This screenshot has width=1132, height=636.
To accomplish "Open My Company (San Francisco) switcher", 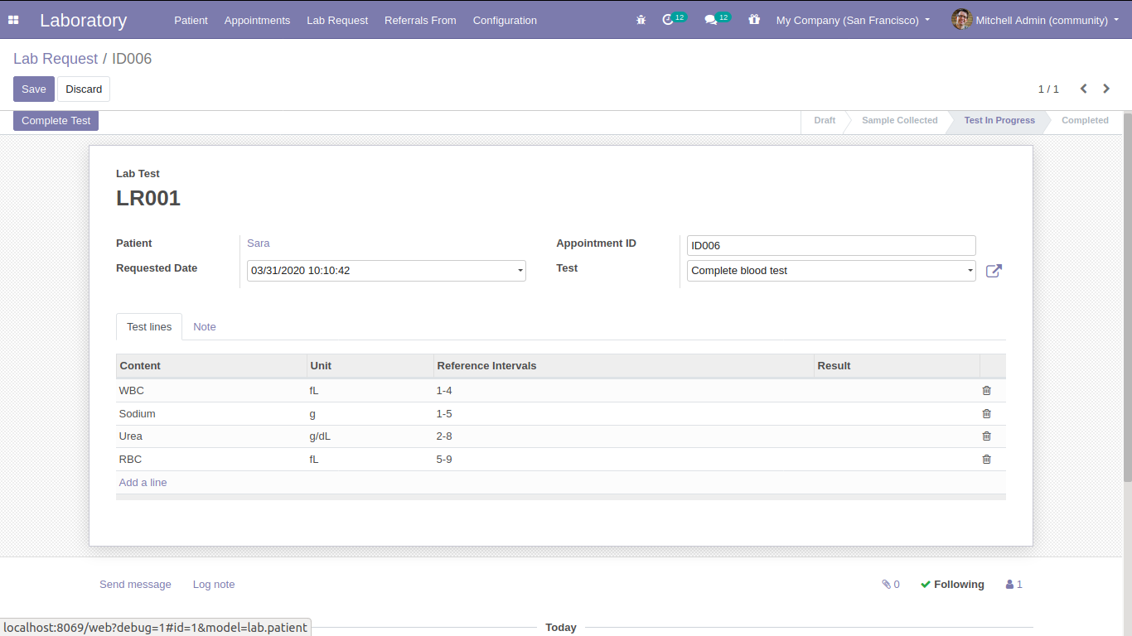I will tap(853, 20).
